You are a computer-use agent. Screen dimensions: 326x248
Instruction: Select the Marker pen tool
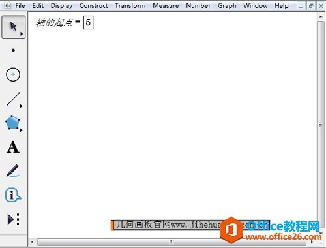coord(12,170)
